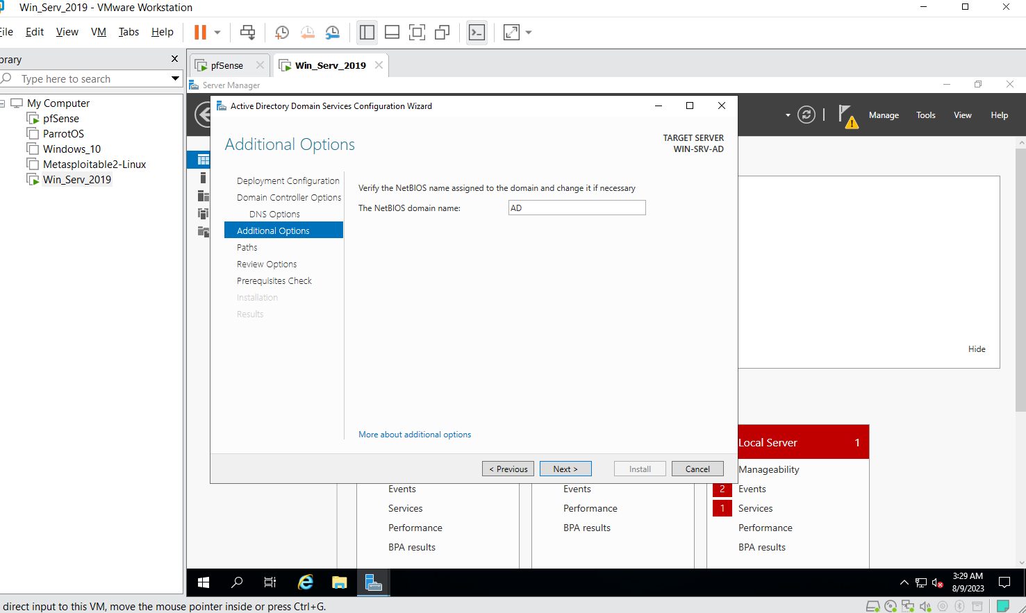
Task: Toggle the library sidebar view
Action: (x=367, y=32)
